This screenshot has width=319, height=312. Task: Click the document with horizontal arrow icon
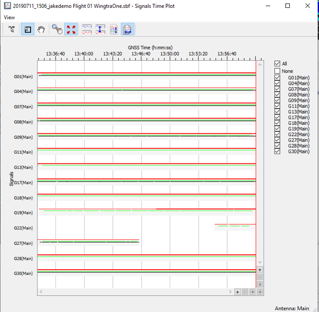pos(128,30)
